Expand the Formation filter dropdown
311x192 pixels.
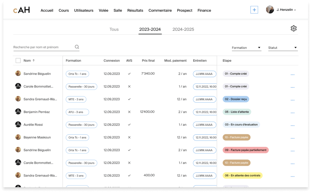pos(246,48)
